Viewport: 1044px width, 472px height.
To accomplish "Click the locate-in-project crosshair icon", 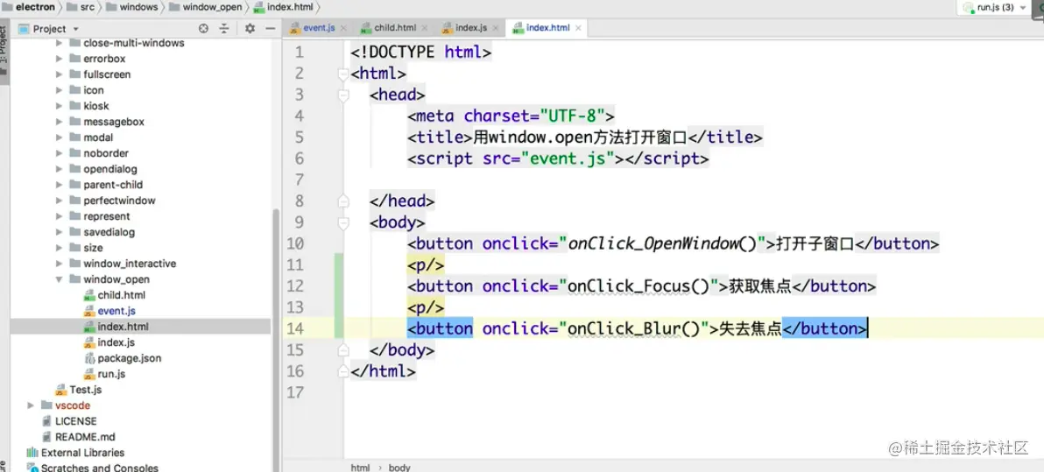I will 204,29.
